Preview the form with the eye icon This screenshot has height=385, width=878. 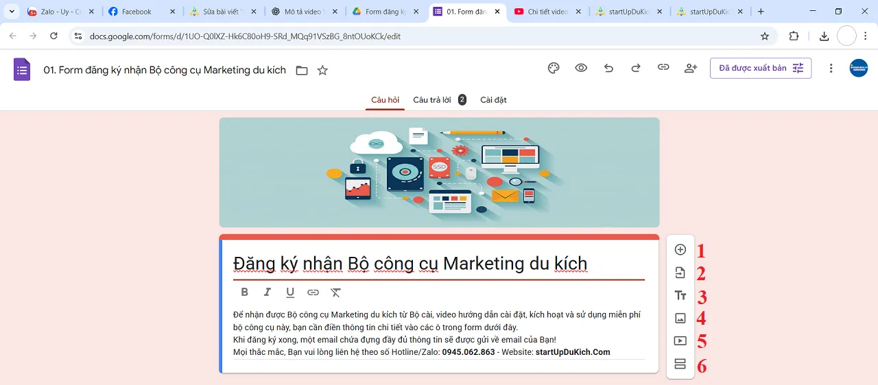pyautogui.click(x=581, y=68)
